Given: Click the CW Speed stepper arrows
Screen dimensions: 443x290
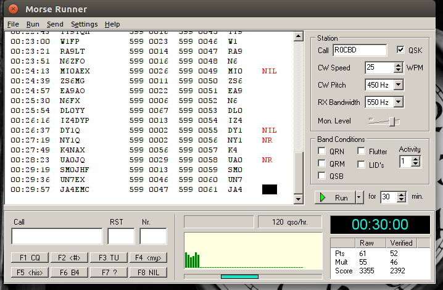Looking at the screenshot, I should pos(397,67).
